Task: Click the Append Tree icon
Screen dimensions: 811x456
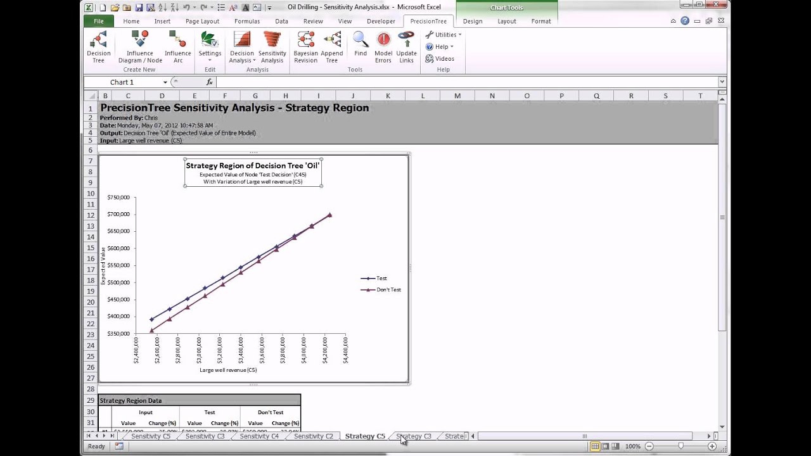Action: click(332, 47)
